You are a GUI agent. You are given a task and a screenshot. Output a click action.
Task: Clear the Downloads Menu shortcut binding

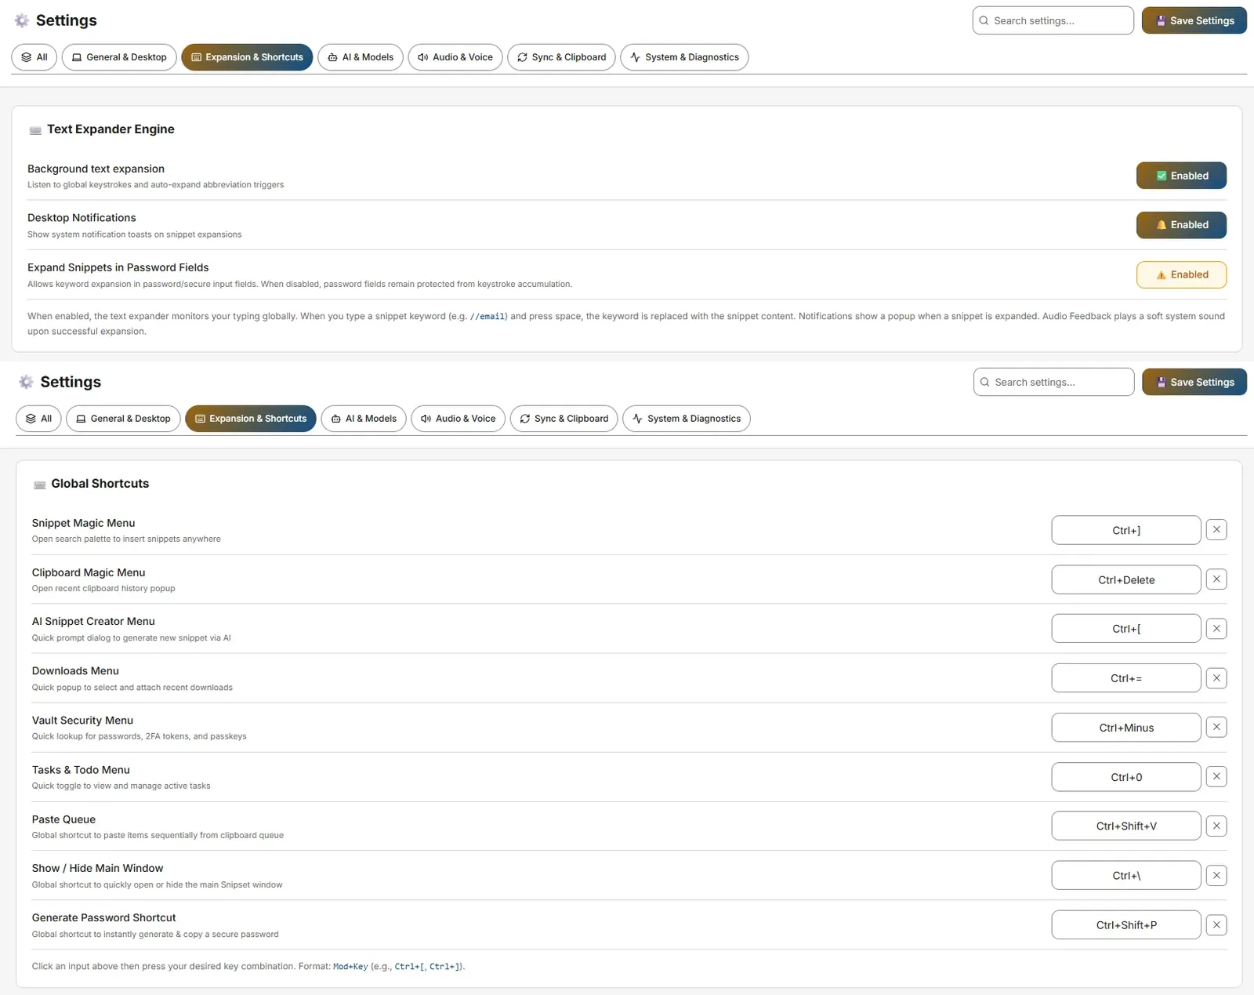pyautogui.click(x=1216, y=678)
